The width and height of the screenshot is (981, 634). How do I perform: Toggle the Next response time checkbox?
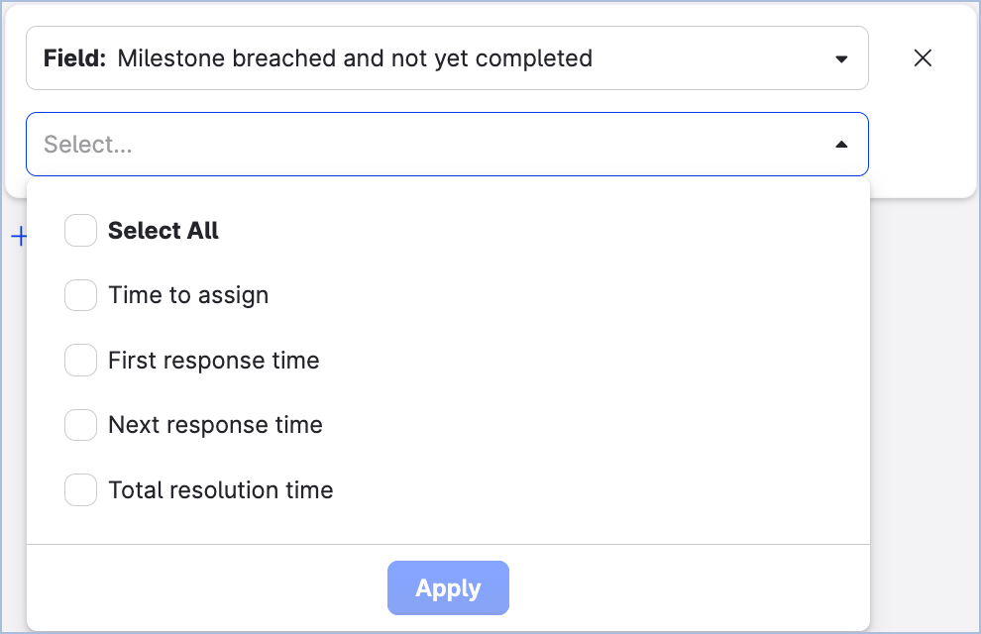(x=80, y=425)
